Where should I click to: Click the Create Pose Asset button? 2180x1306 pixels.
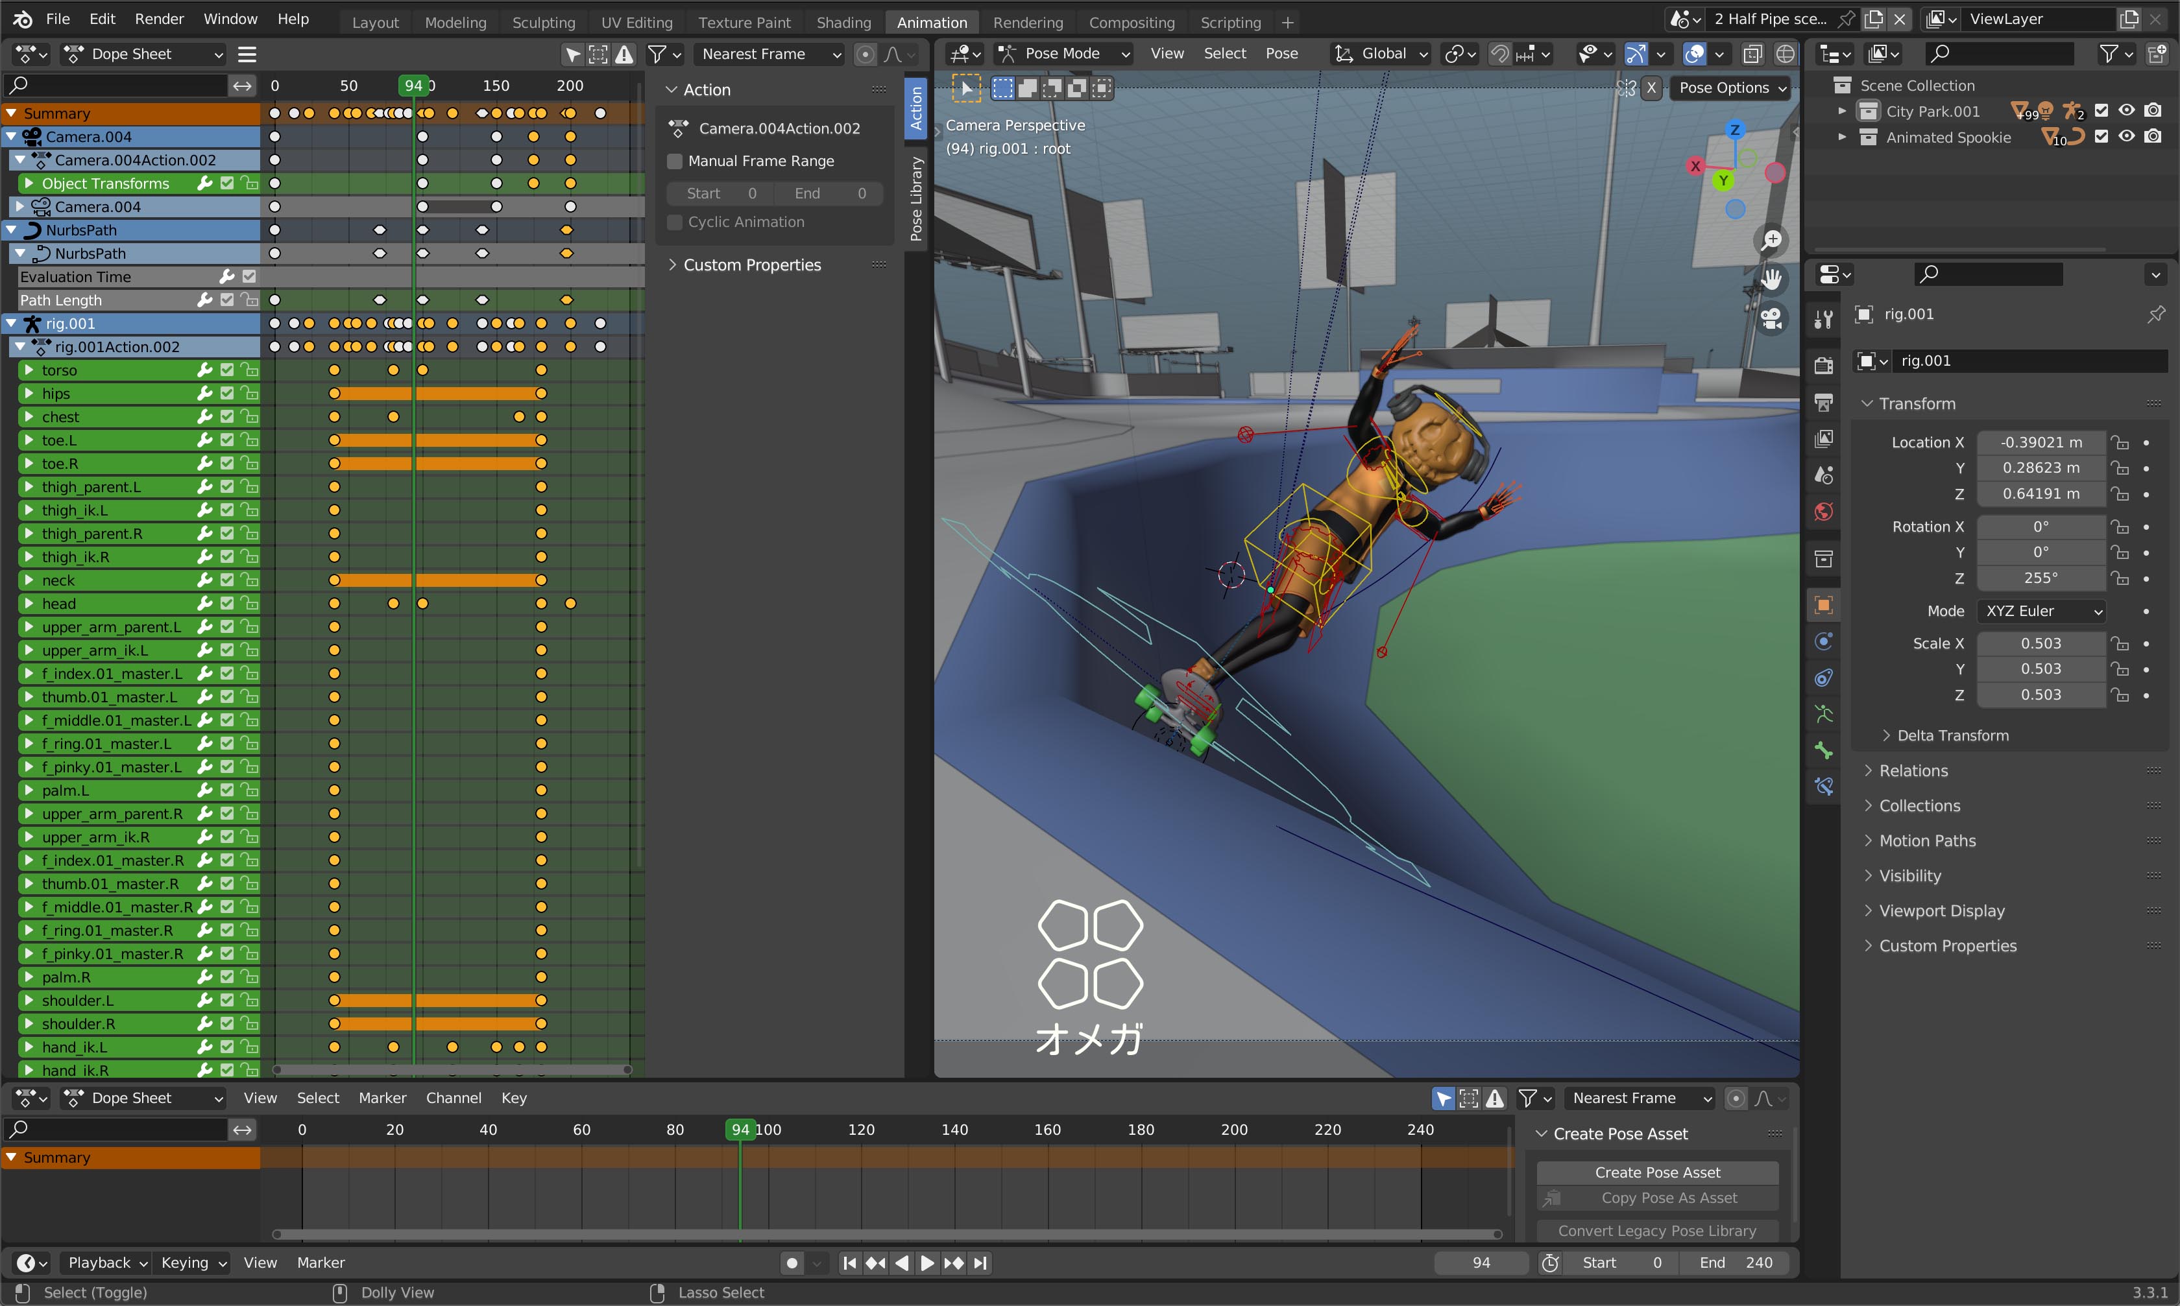[1657, 1172]
